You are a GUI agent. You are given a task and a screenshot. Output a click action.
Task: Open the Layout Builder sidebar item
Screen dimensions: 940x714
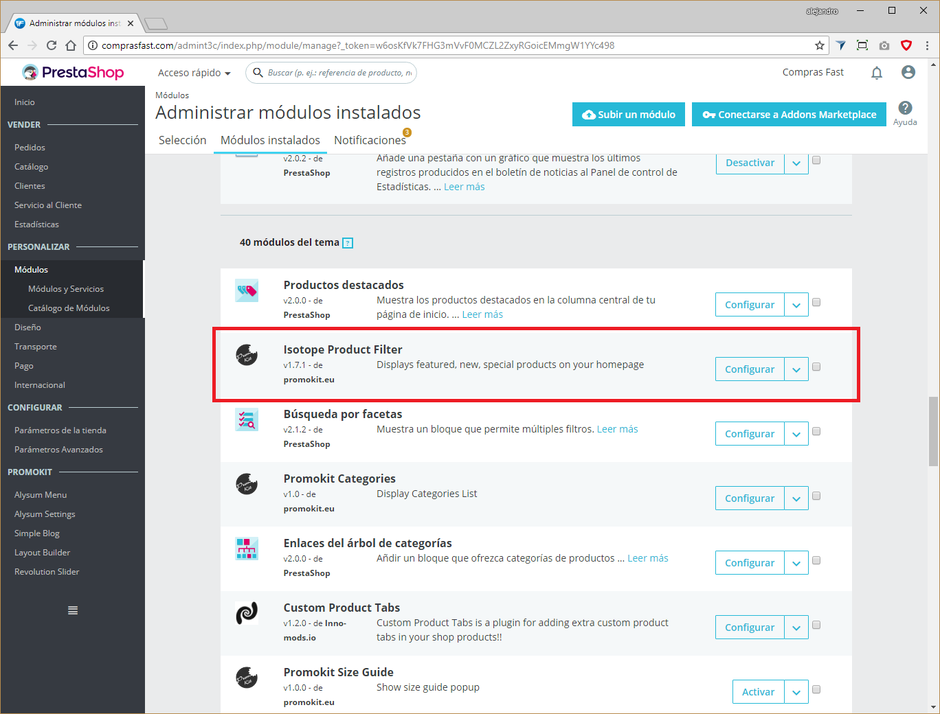point(42,553)
